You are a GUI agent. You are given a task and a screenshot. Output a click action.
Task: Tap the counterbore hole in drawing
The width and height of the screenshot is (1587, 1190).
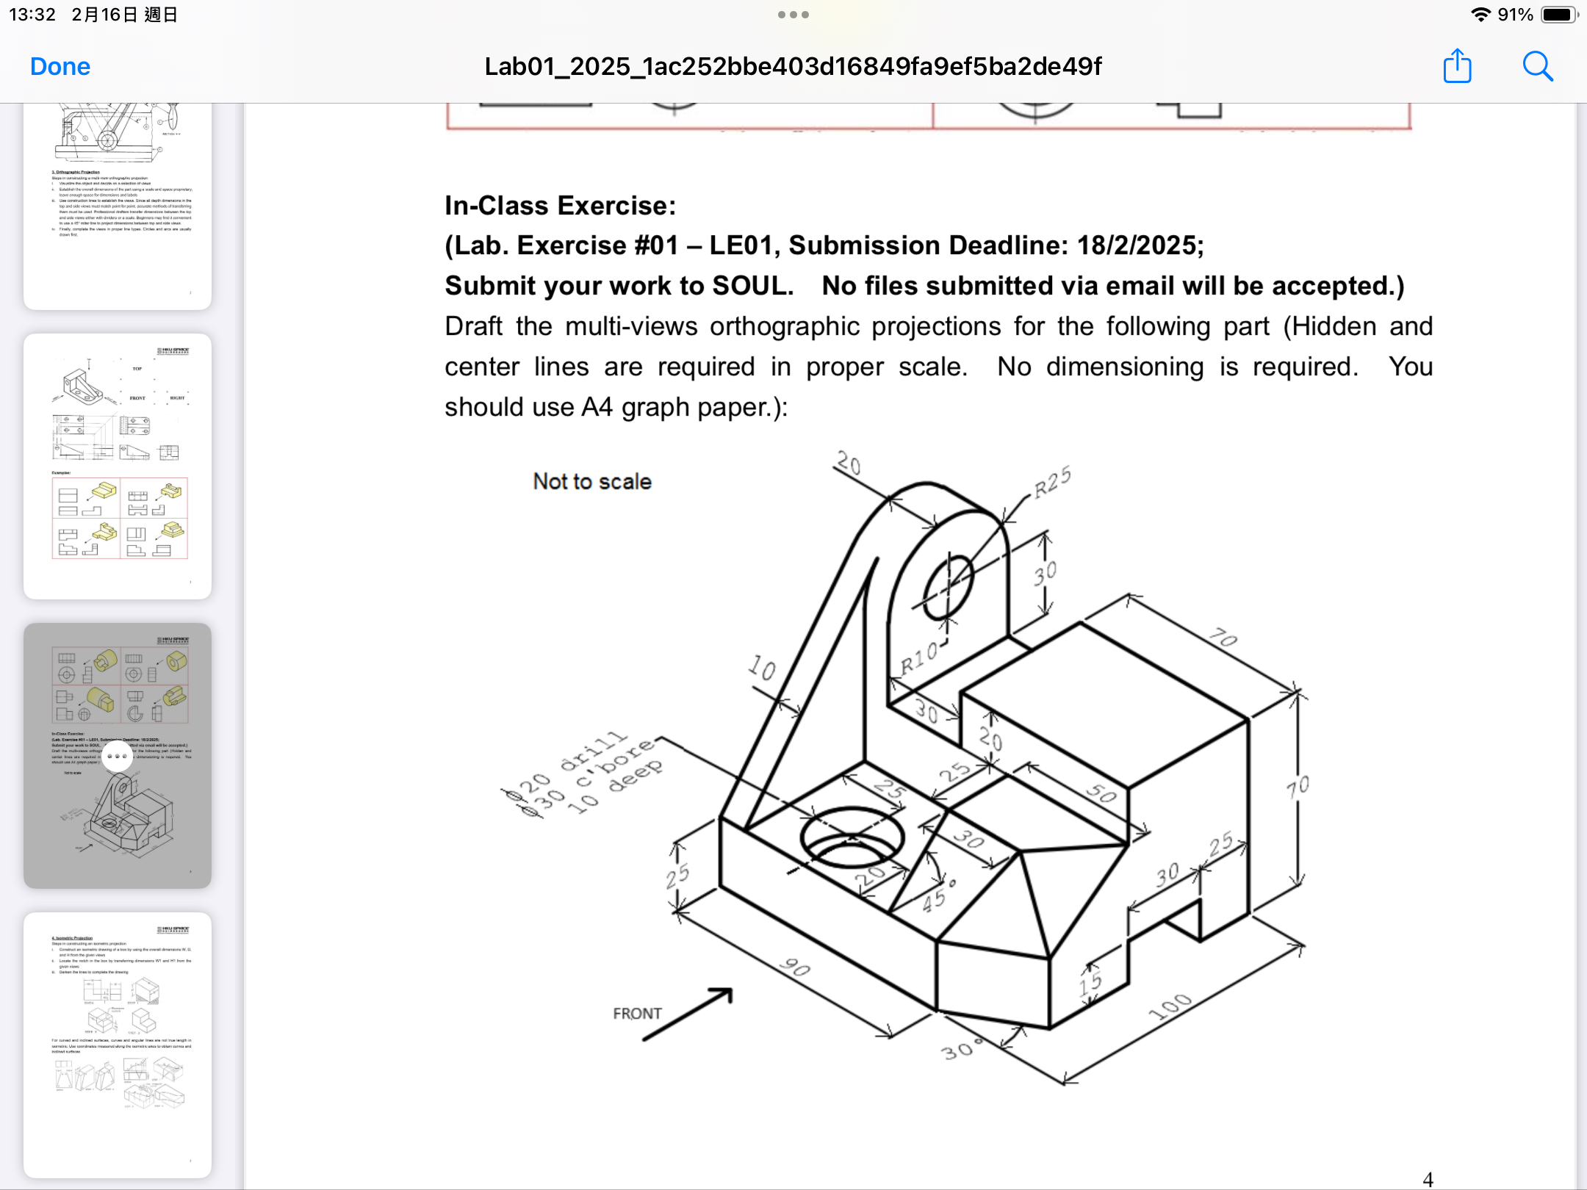coord(852,837)
